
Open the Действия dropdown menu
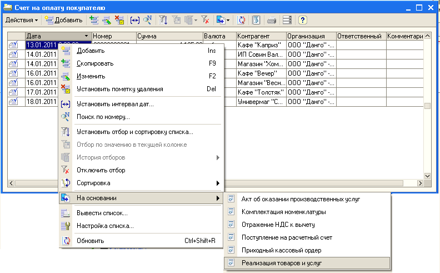[22, 20]
